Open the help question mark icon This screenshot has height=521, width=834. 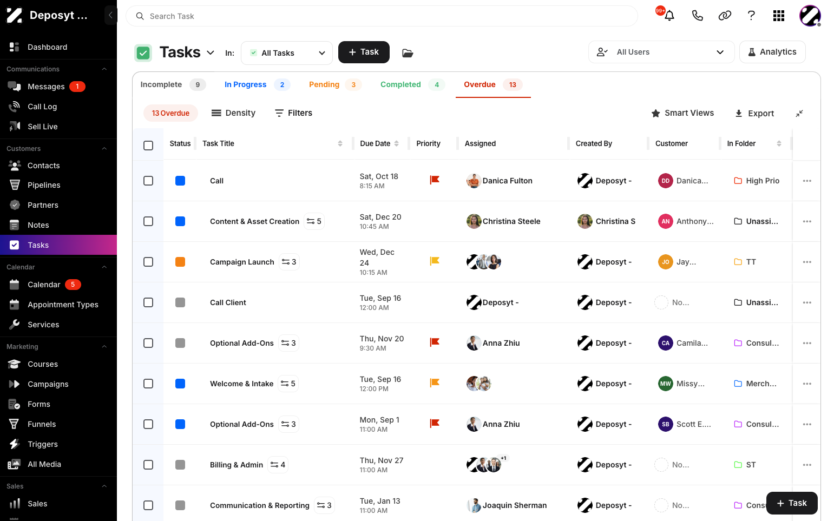(751, 16)
